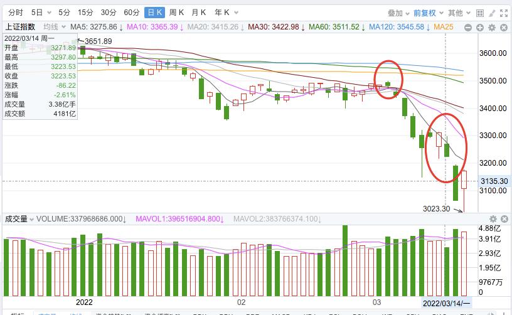Click the orange MA25 legend label
Screen dimensions: 512x315
(x=444, y=27)
